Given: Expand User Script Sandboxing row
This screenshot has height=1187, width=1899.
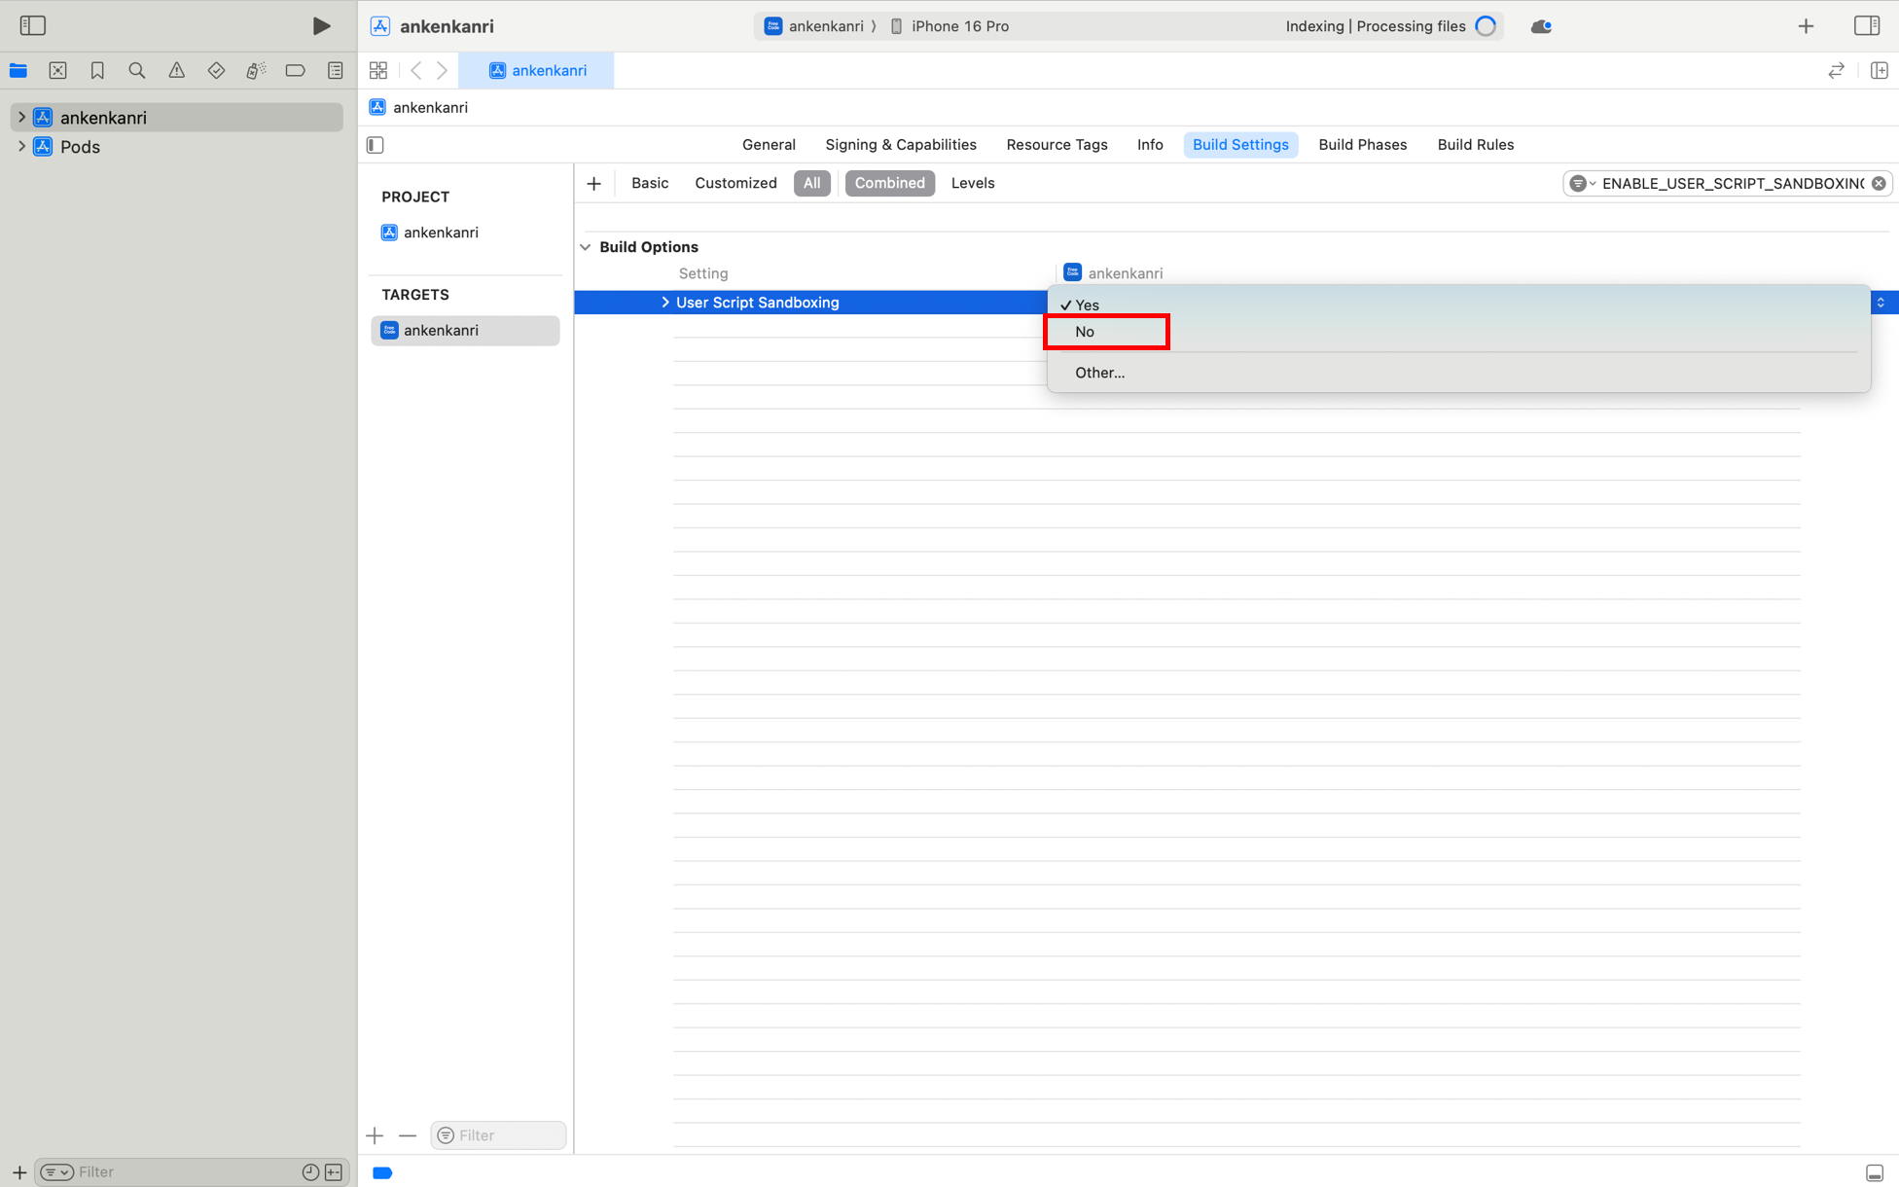Looking at the screenshot, I should (665, 303).
